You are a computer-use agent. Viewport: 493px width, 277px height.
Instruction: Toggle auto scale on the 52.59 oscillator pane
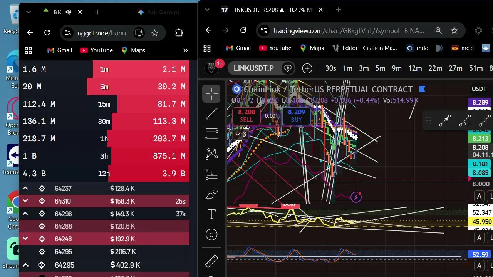click(479, 265)
